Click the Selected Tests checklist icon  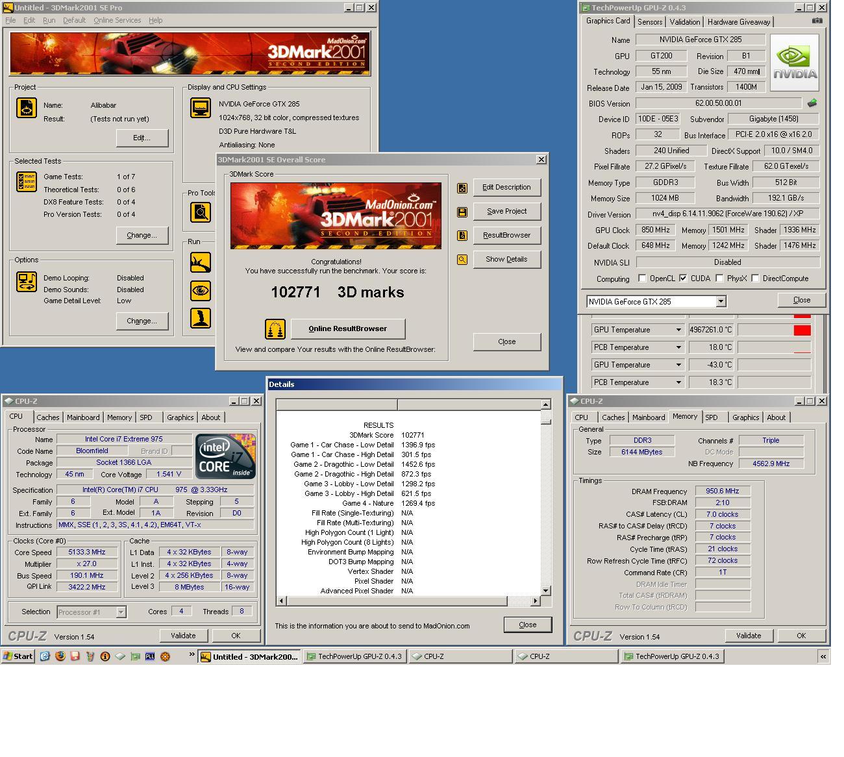(x=26, y=182)
